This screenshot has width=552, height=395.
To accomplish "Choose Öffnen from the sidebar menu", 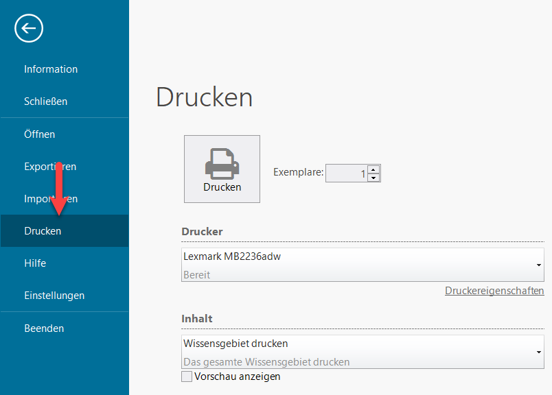I will (x=39, y=134).
